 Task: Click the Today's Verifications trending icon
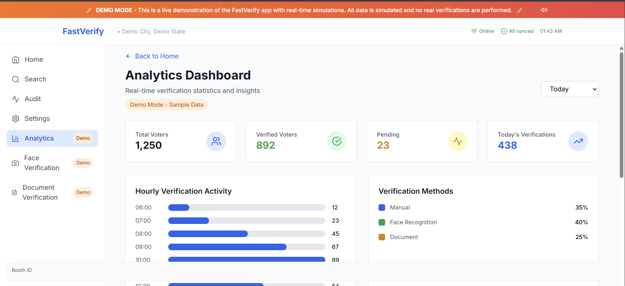click(x=578, y=141)
